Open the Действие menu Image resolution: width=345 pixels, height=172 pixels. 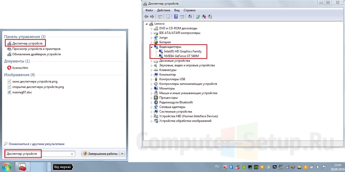point(163,10)
